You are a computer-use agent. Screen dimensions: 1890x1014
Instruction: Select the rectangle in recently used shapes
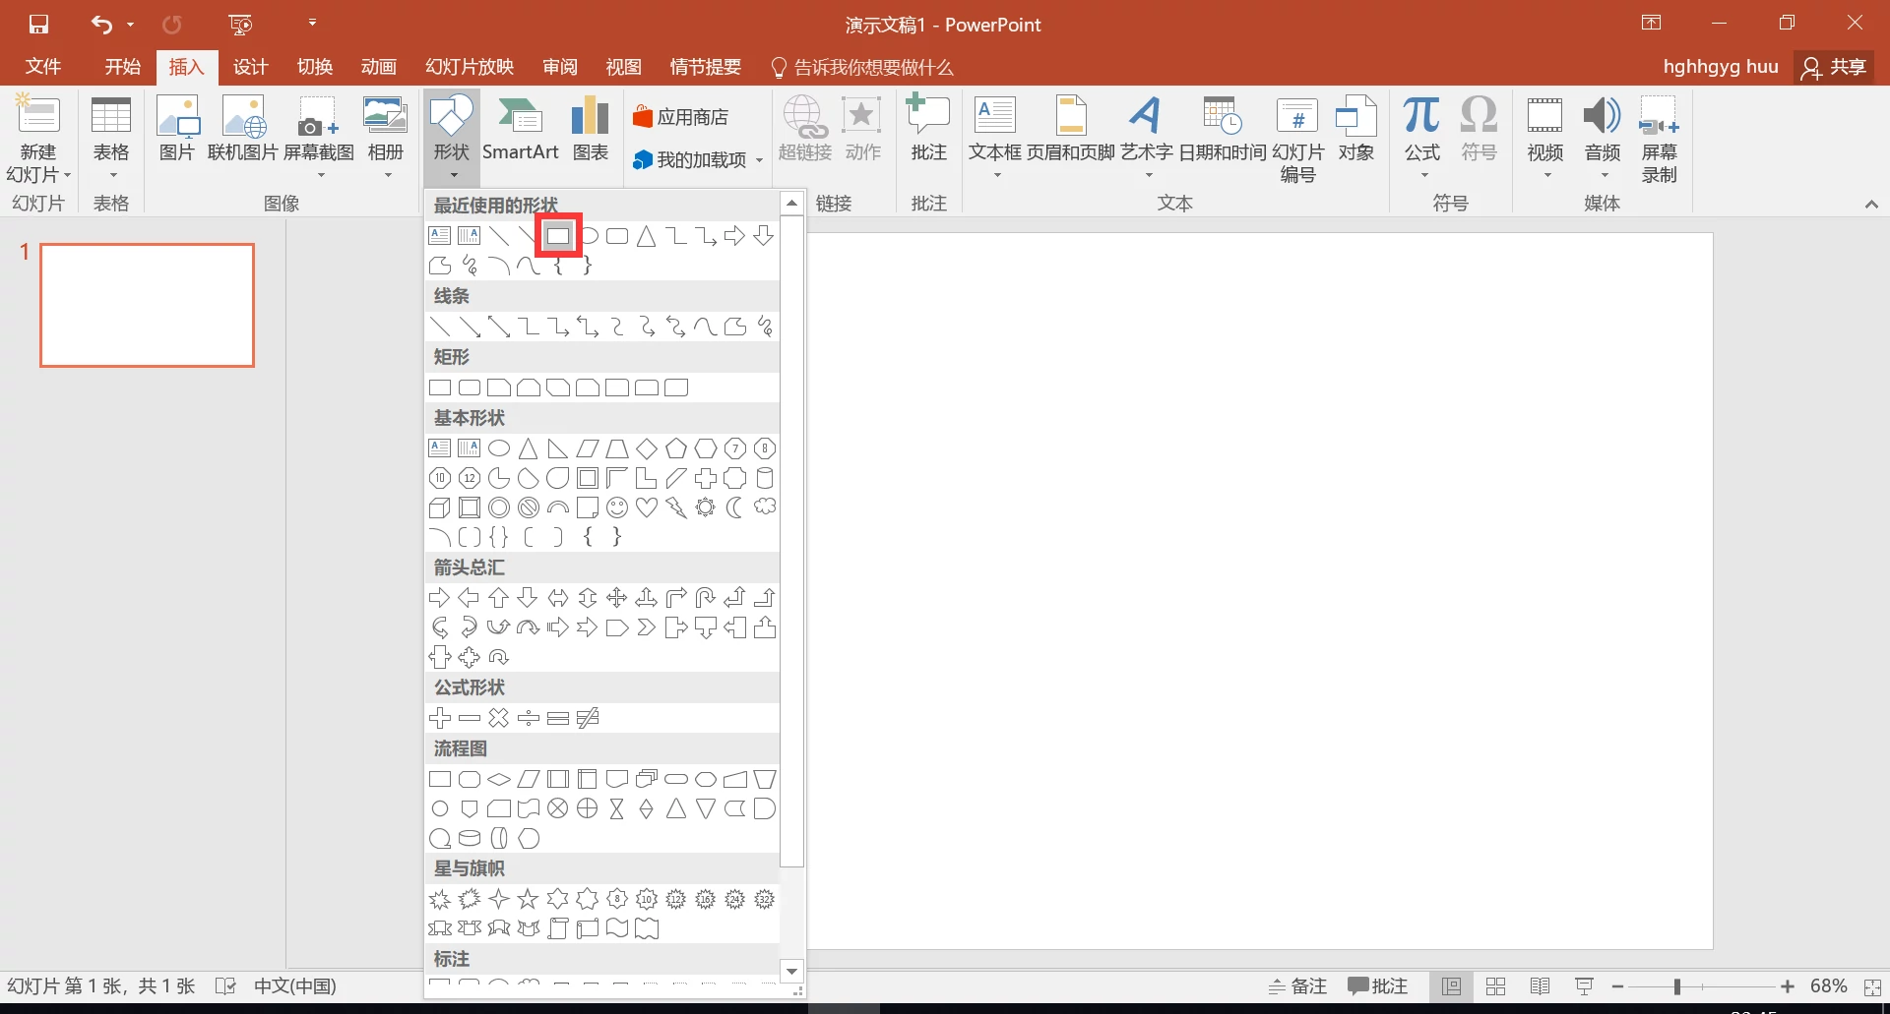(558, 236)
